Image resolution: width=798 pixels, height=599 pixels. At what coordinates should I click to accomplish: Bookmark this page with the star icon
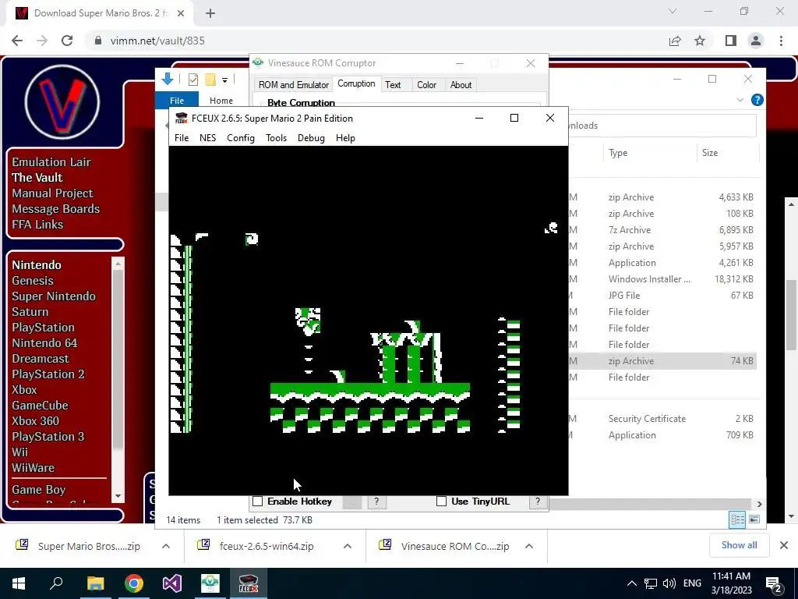(700, 41)
